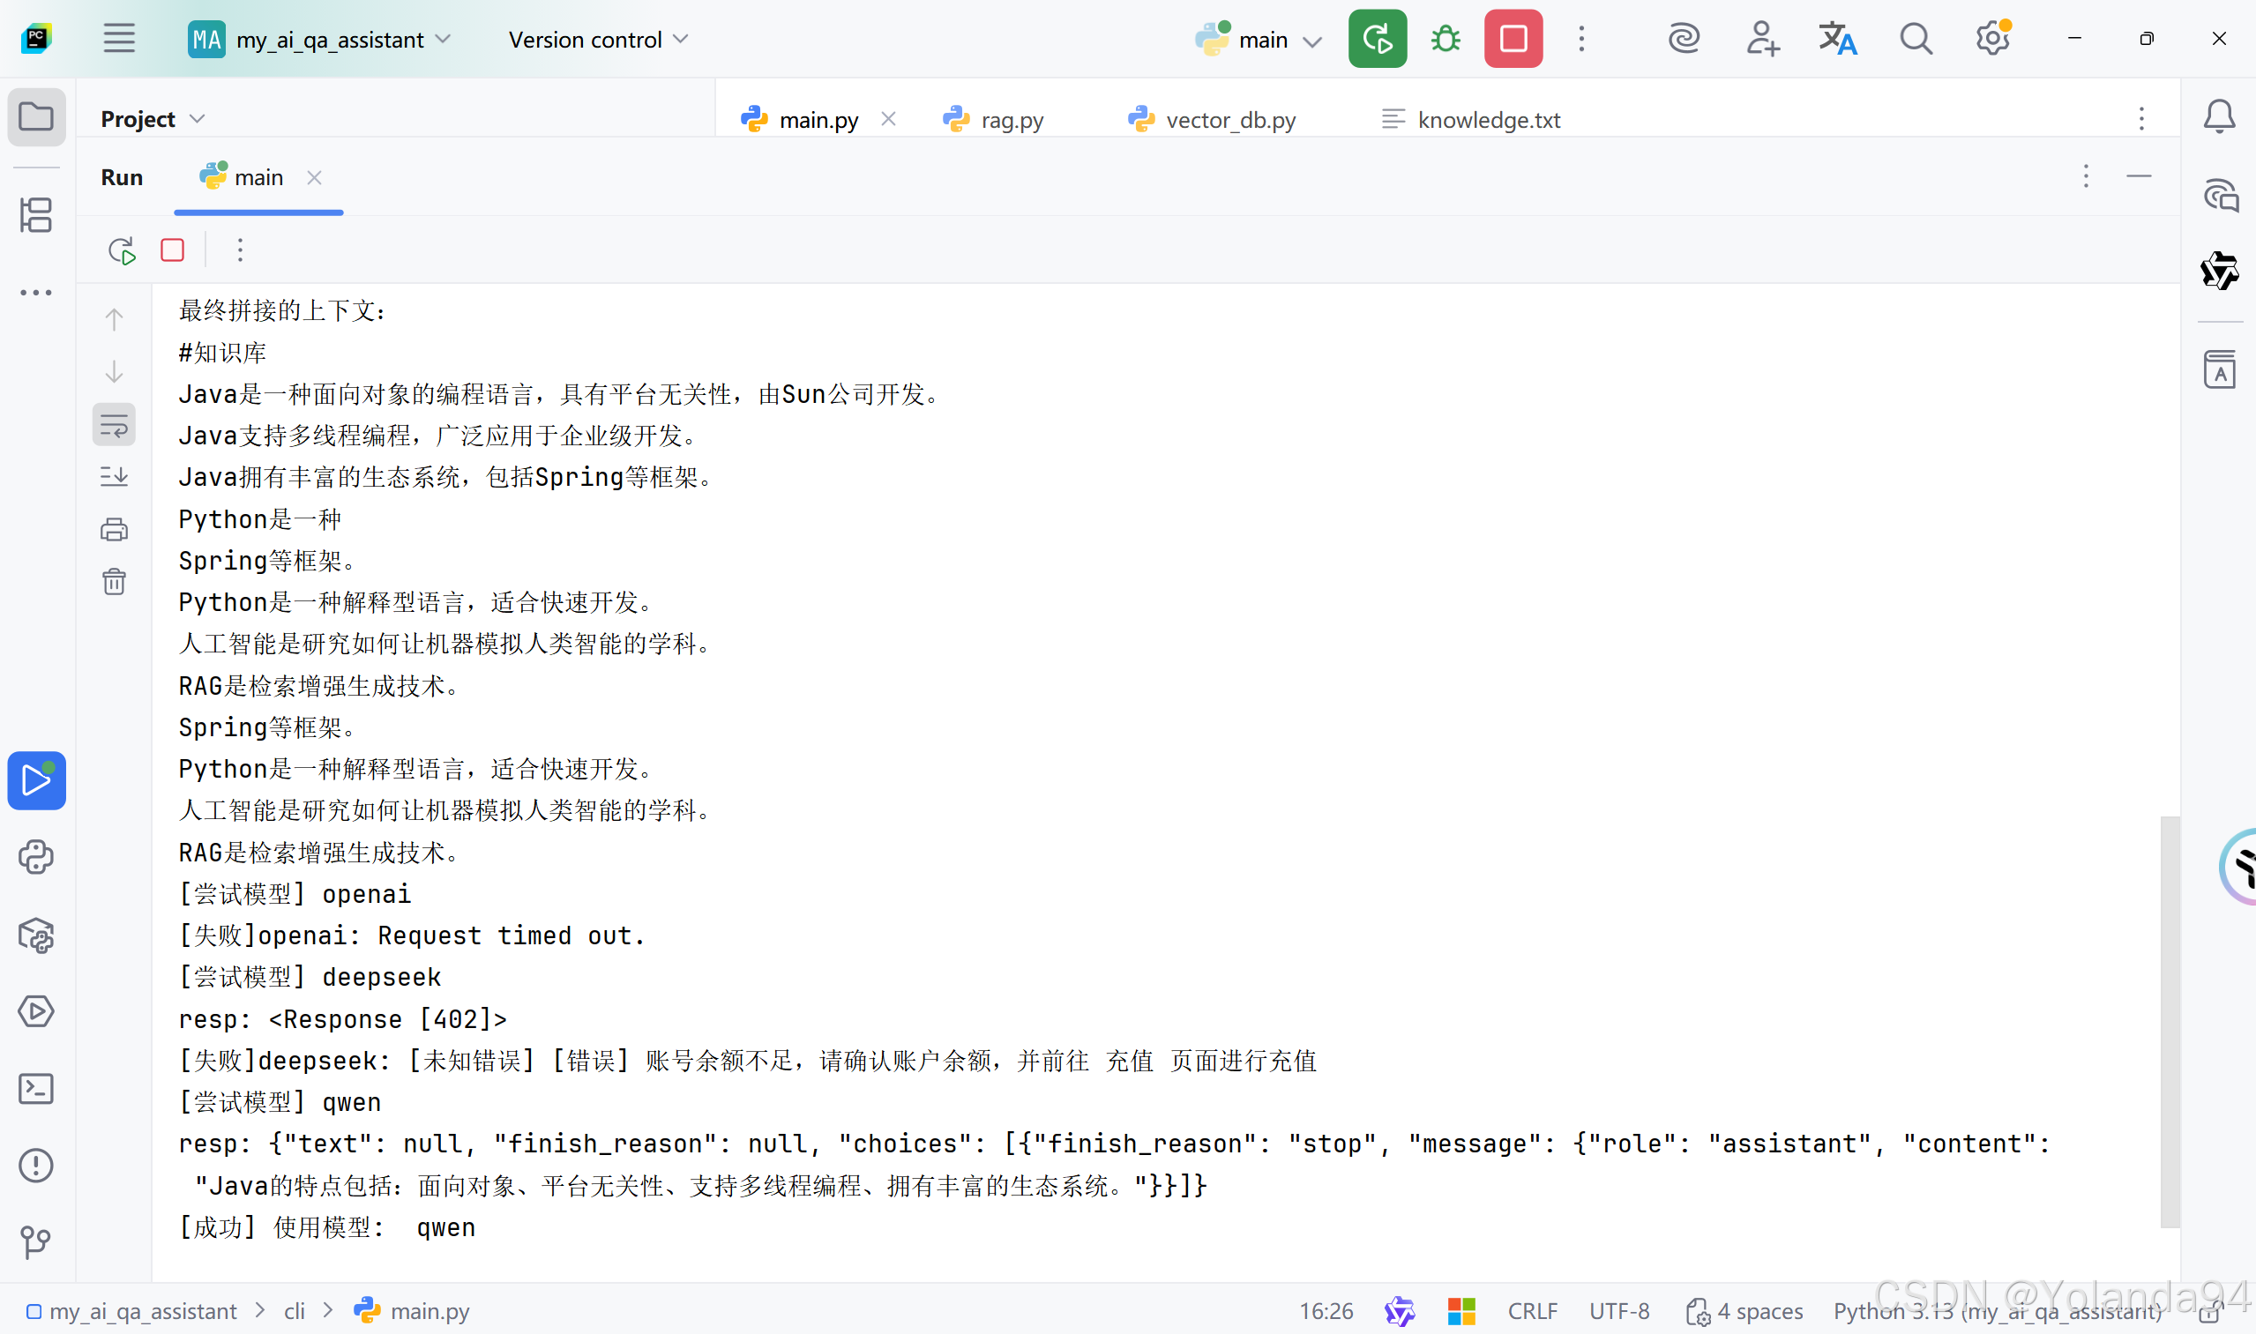Open more run toolbar actions
The height and width of the screenshot is (1334, 2256).
(x=240, y=250)
